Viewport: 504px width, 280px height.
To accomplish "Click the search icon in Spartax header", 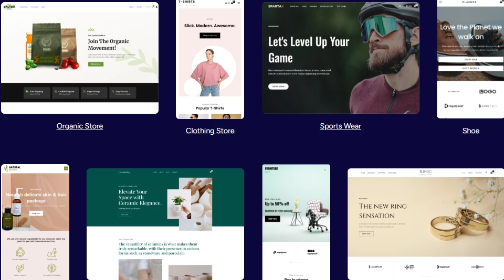I will coord(400,6).
